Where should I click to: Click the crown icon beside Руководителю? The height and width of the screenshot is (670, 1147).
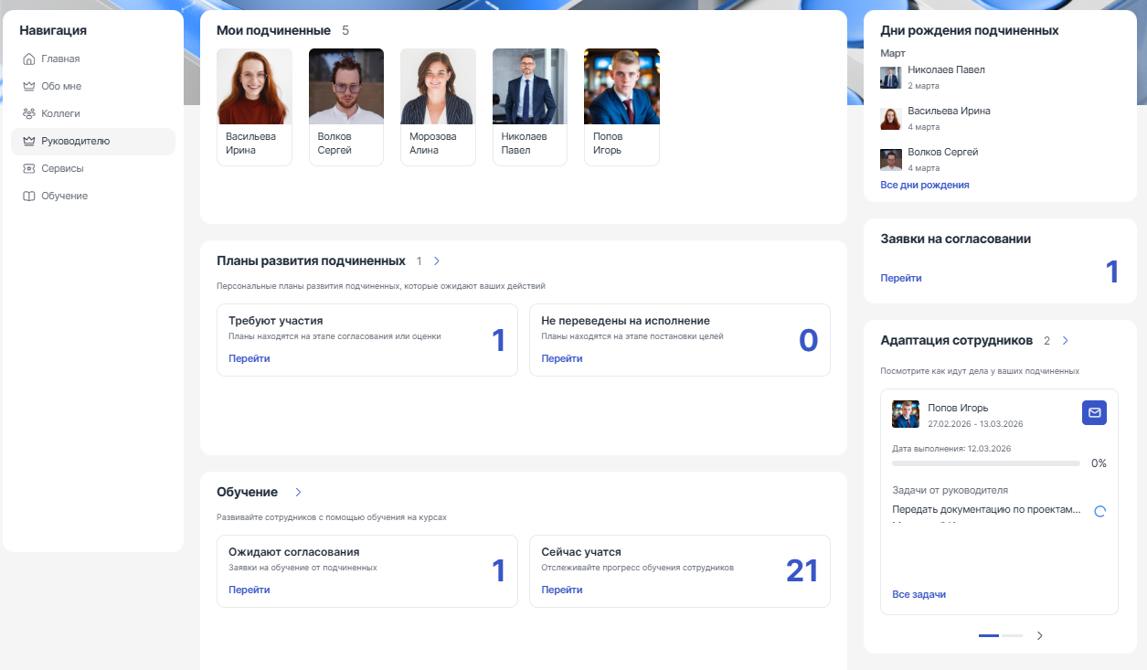click(x=29, y=142)
